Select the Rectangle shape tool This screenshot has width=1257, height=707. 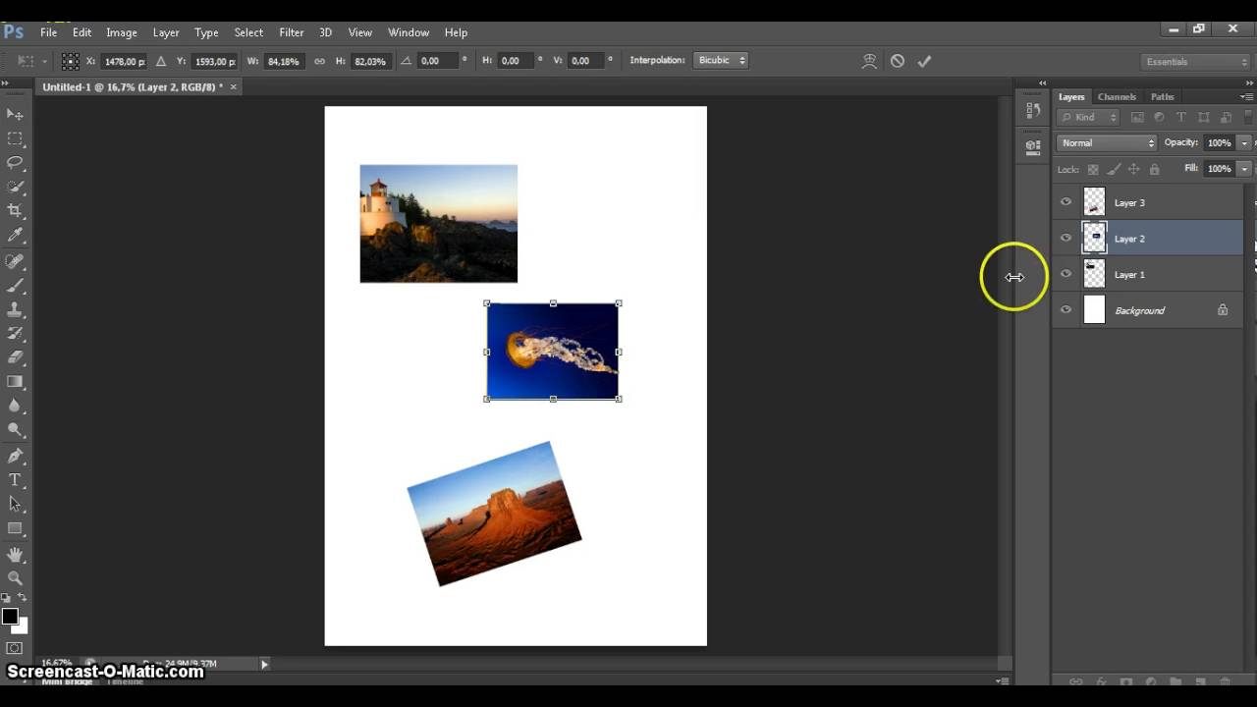15,528
